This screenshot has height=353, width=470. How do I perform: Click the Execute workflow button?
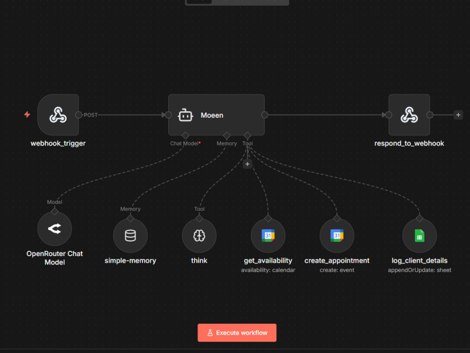pos(237,333)
